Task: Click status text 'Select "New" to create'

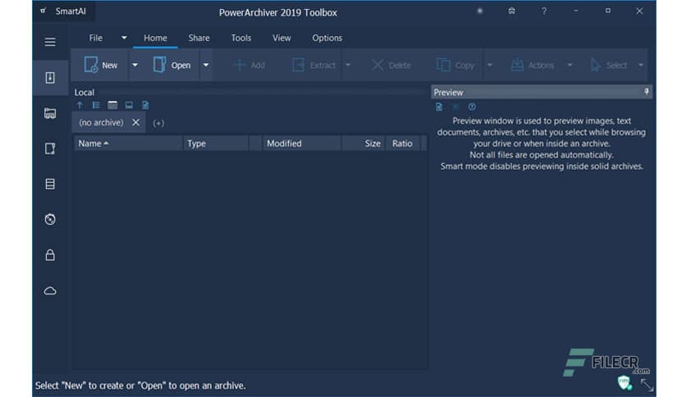Action: (140, 386)
